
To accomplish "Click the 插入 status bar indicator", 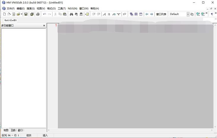I will click(x=45, y=135).
